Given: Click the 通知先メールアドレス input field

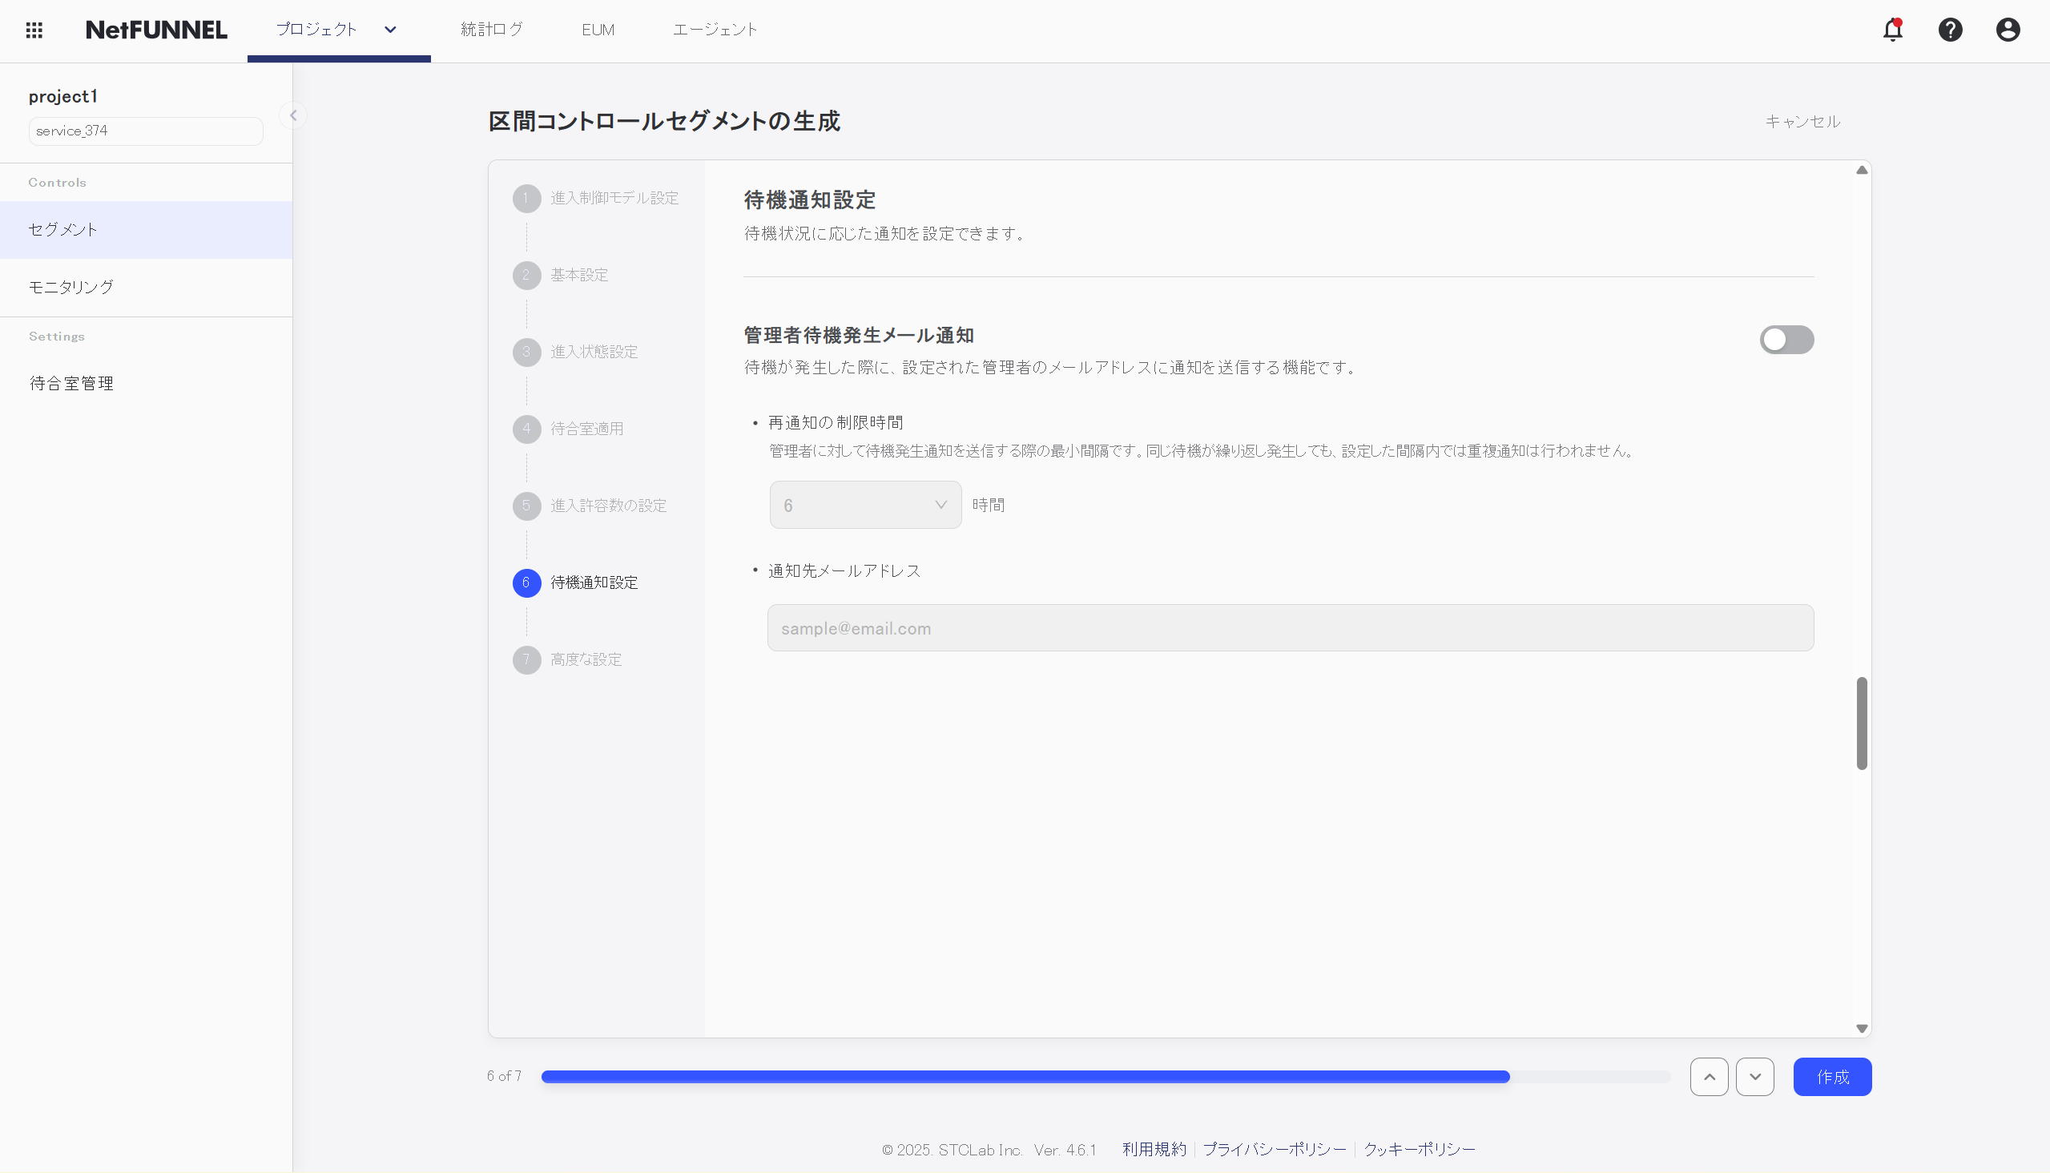Looking at the screenshot, I should pos(1289,627).
